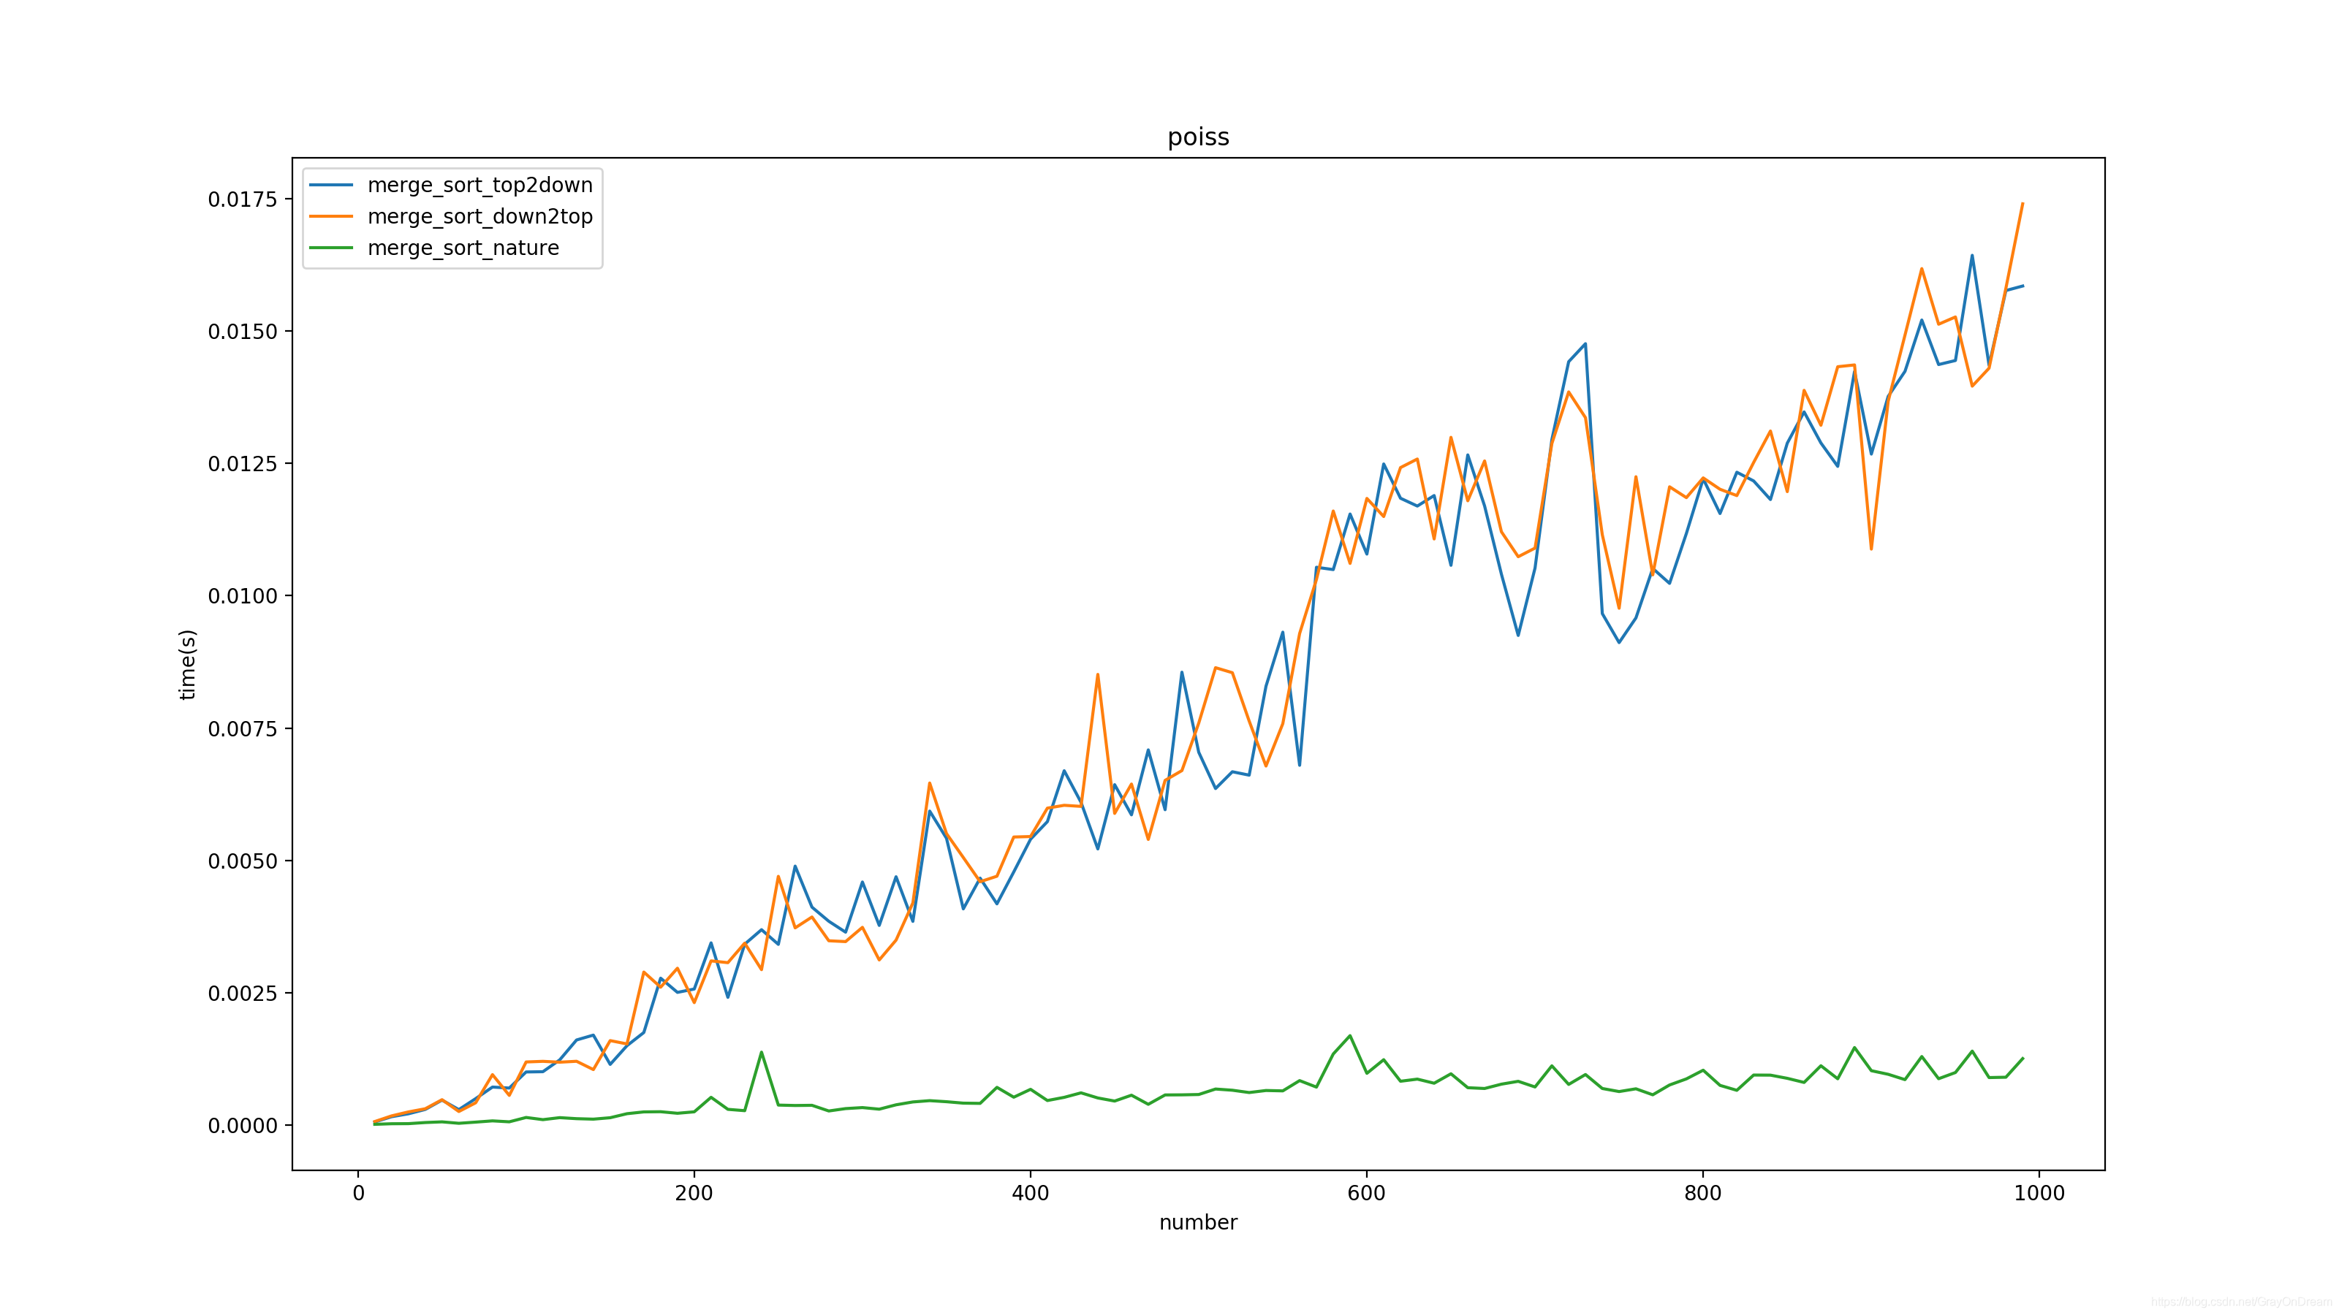Click the orange line legend swatch
Viewport: 2339px width, 1315px height.
click(x=330, y=216)
